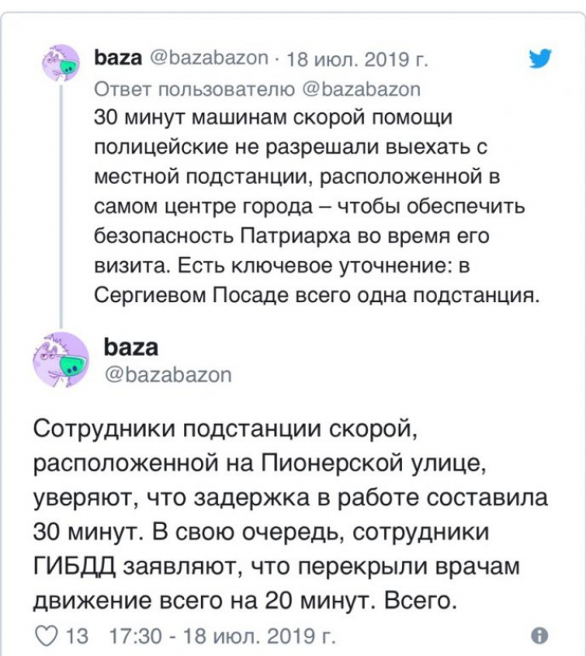The height and width of the screenshot is (656, 586).
Task: Click @bazabazon handle under the large baza name
Action: (169, 374)
